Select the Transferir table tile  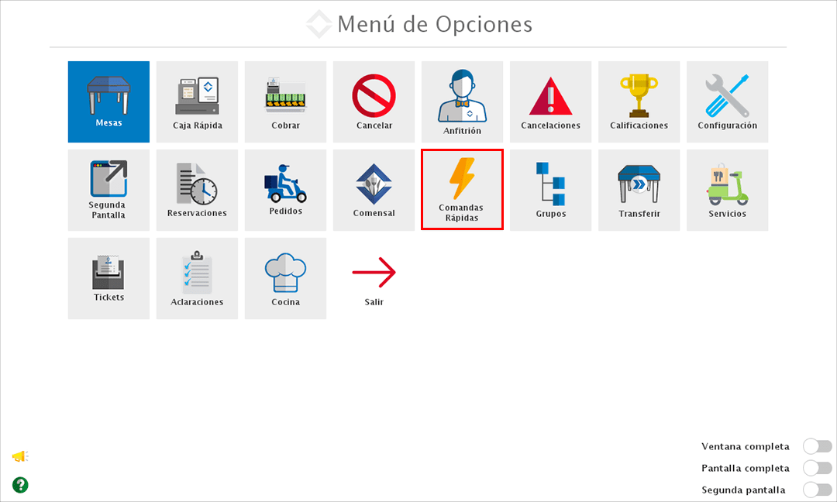639,190
